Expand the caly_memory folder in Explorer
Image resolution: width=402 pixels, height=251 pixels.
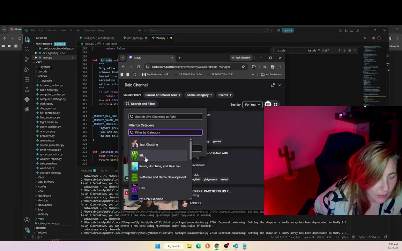(46, 182)
